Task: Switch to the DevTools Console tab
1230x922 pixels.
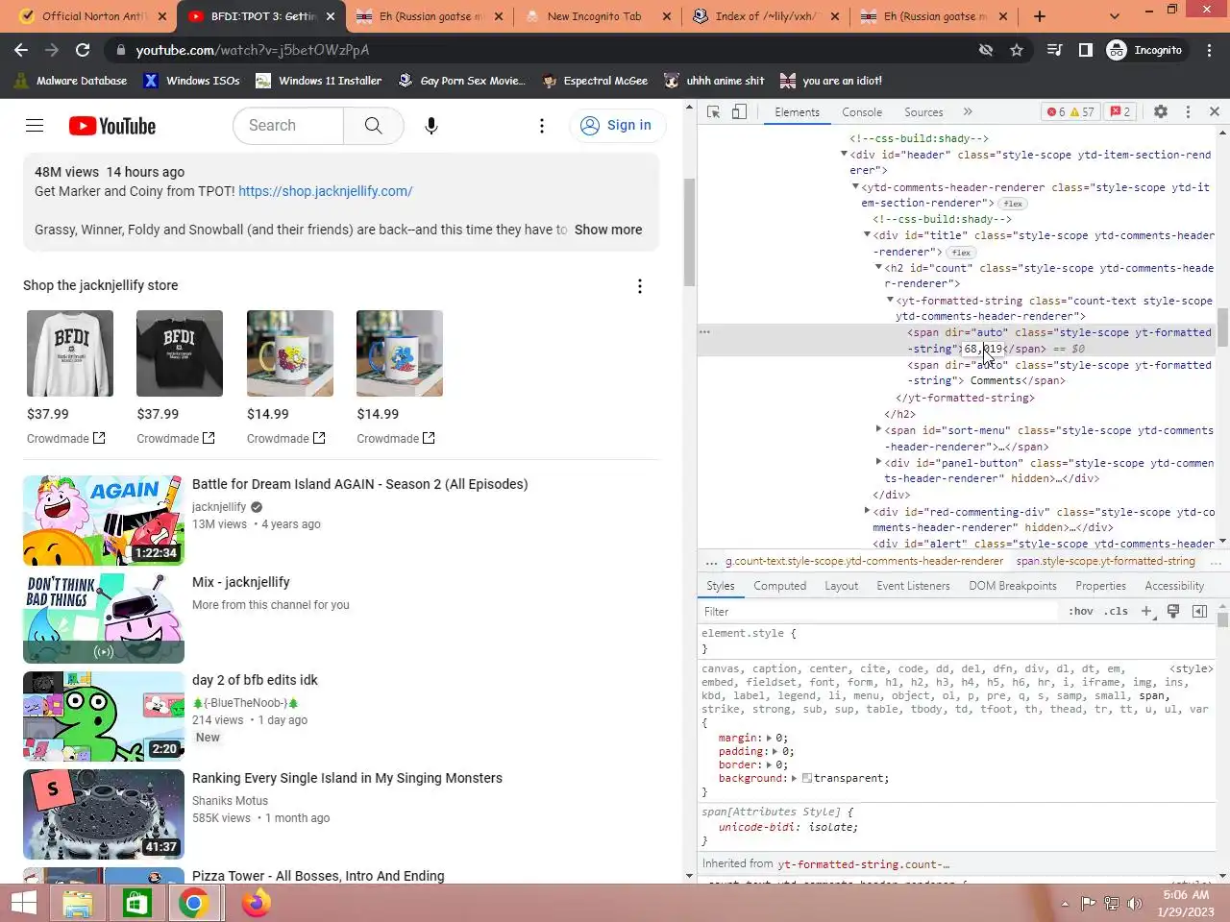Action: [862, 112]
